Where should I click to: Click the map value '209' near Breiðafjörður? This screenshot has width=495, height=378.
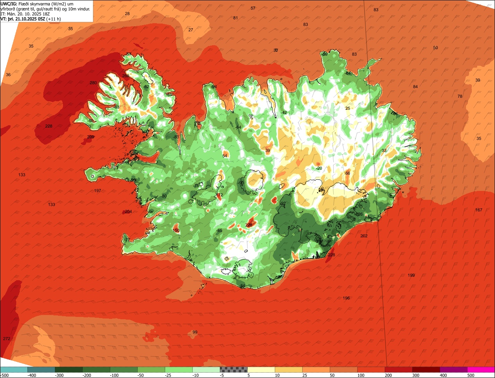coord(90,137)
